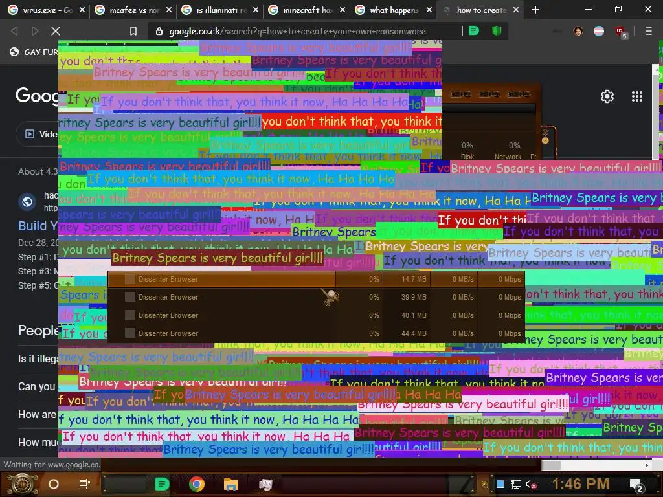Close the minecraft hax tab
The height and width of the screenshot is (497, 663).
coord(342,10)
